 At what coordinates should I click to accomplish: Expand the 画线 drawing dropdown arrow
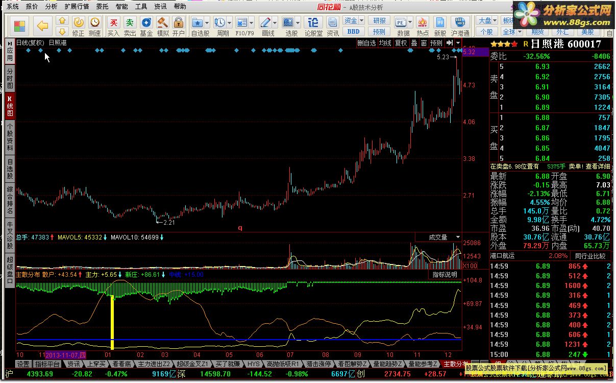[275, 23]
